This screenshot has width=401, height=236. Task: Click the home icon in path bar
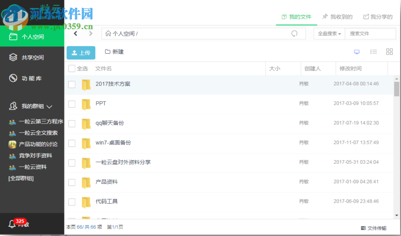(108, 33)
